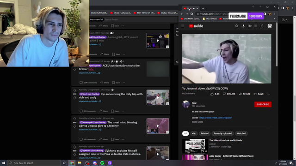The image size is (296, 166).
Task: Open File Explorer from the taskbar
Action: 80,163
